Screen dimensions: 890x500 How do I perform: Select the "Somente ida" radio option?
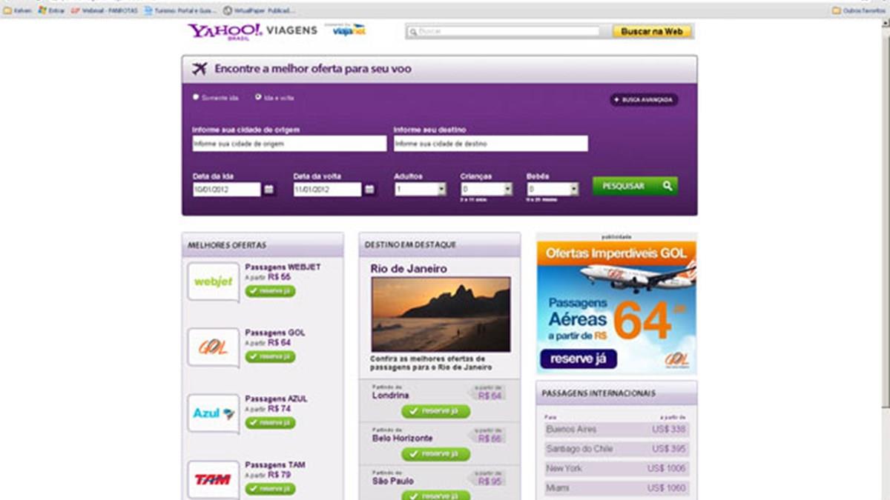pyautogui.click(x=196, y=97)
